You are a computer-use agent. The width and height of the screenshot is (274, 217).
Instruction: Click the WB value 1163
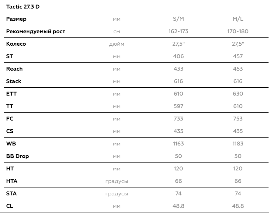click(x=179, y=144)
